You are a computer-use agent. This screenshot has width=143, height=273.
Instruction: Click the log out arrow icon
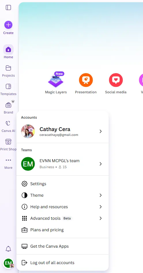pos(25,263)
